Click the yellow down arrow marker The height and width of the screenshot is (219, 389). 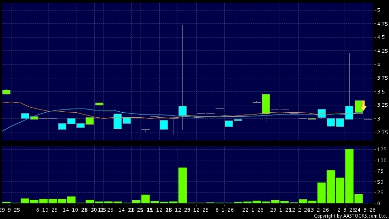point(363,106)
